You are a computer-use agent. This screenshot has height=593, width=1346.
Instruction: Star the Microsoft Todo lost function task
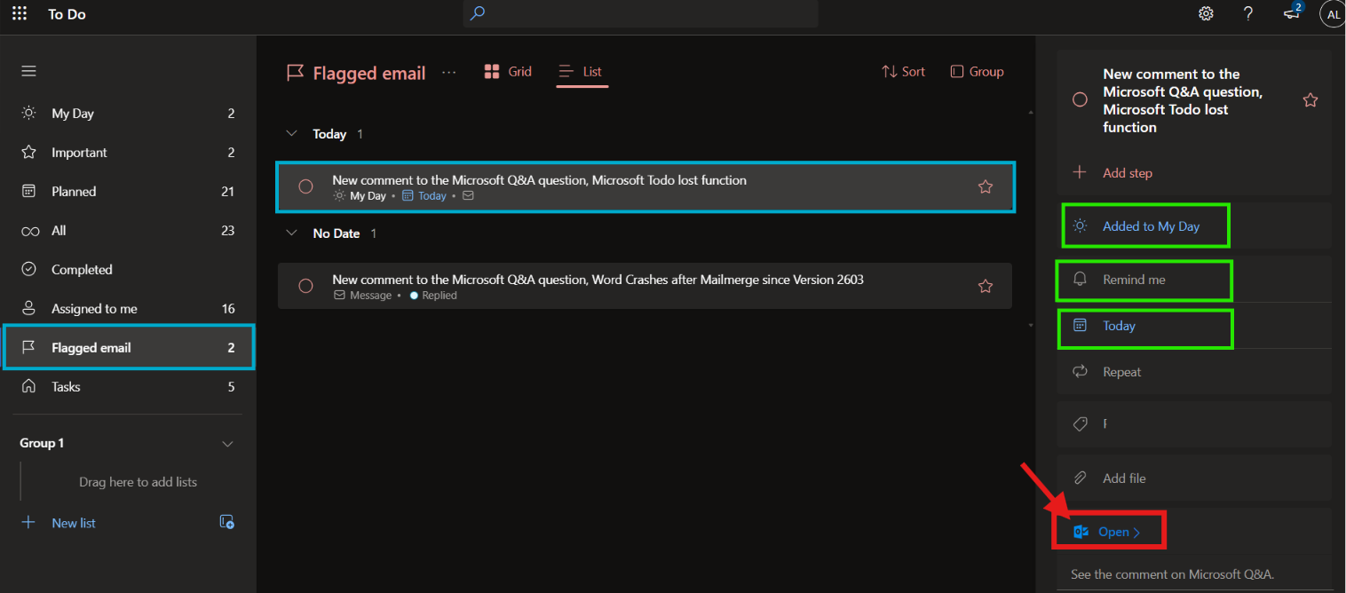tap(985, 186)
